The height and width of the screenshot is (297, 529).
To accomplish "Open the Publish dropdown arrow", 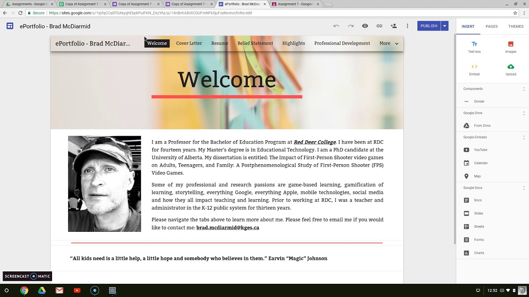I will (x=445, y=26).
